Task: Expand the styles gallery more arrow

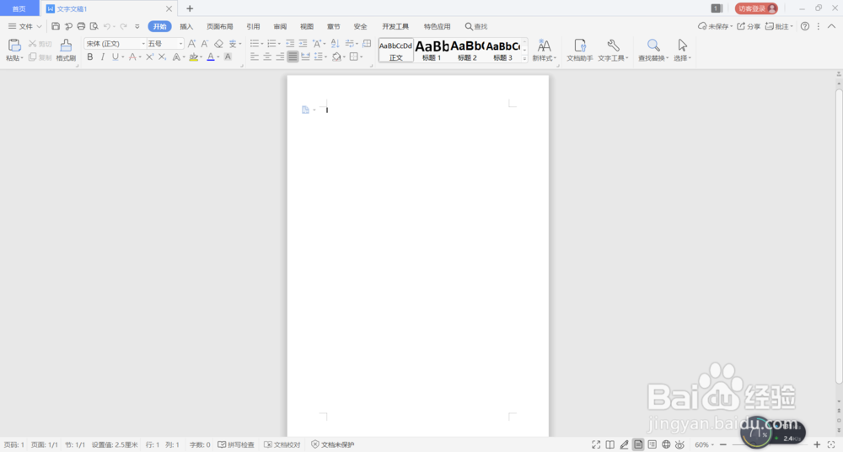Action: coord(524,58)
